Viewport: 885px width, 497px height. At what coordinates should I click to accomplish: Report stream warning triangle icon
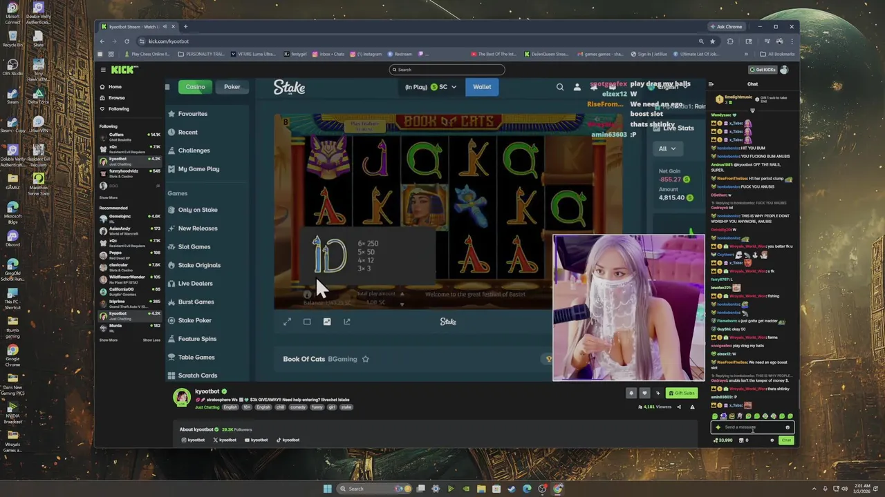(x=692, y=407)
